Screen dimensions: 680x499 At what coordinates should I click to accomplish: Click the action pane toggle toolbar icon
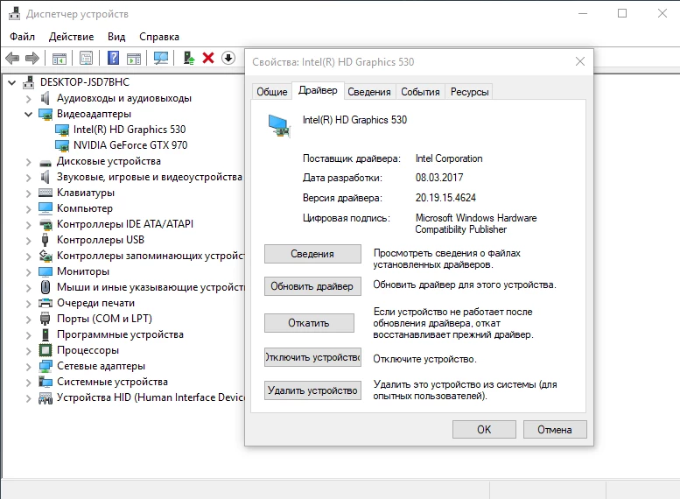134,58
